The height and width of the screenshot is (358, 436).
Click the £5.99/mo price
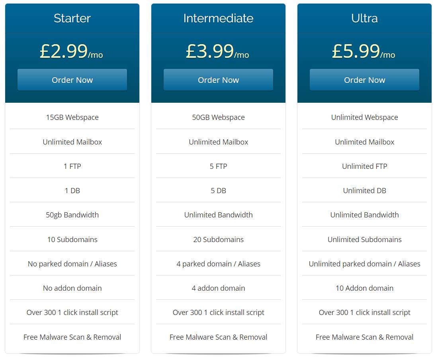tap(364, 51)
